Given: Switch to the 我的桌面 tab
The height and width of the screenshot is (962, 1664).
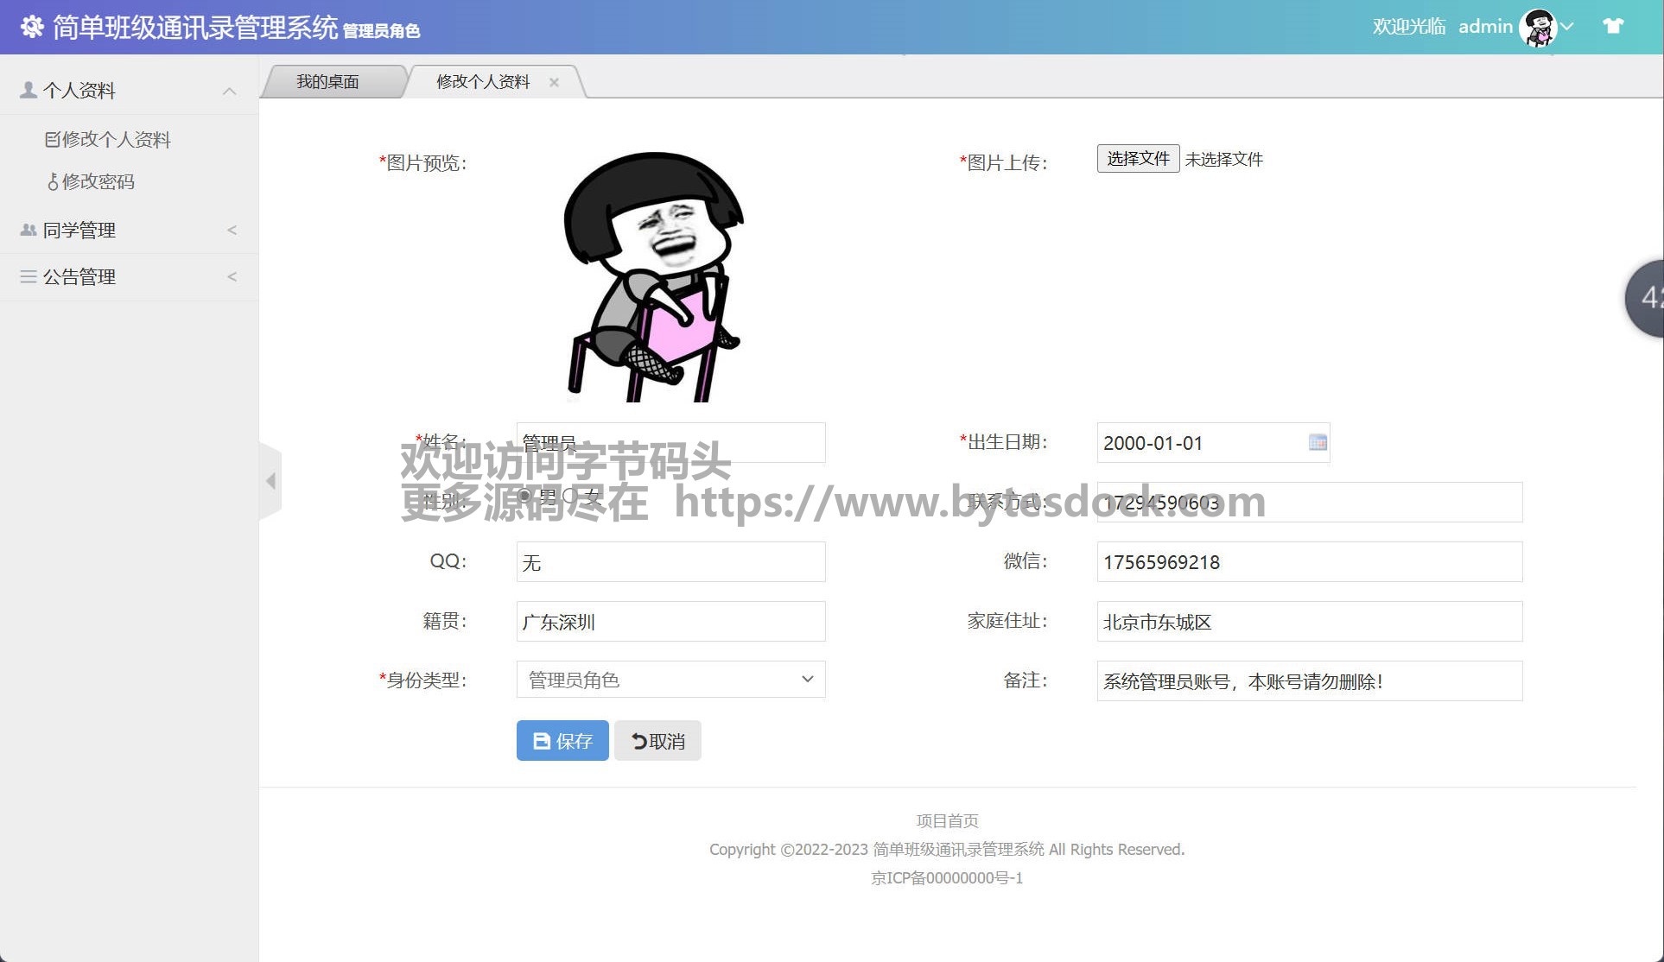Looking at the screenshot, I should [x=327, y=82].
